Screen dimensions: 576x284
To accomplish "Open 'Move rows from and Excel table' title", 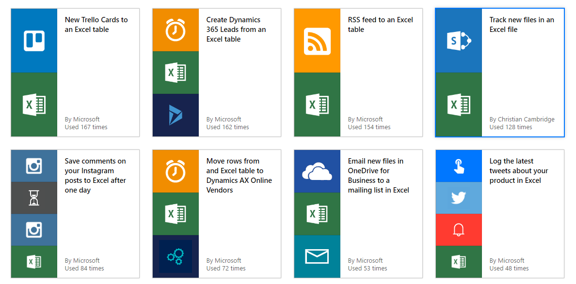I will tap(239, 176).
